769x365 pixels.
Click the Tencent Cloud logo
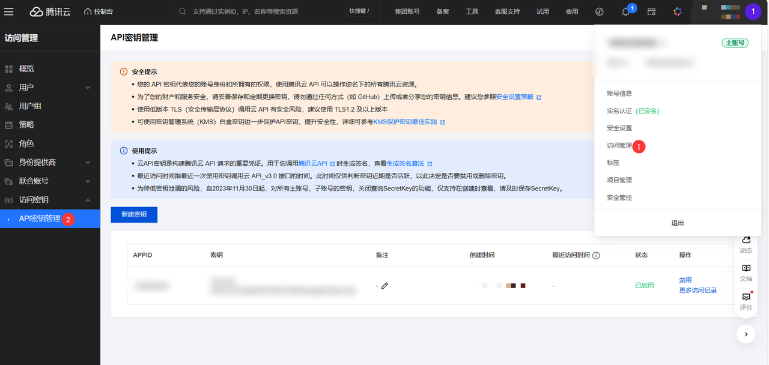tap(49, 11)
